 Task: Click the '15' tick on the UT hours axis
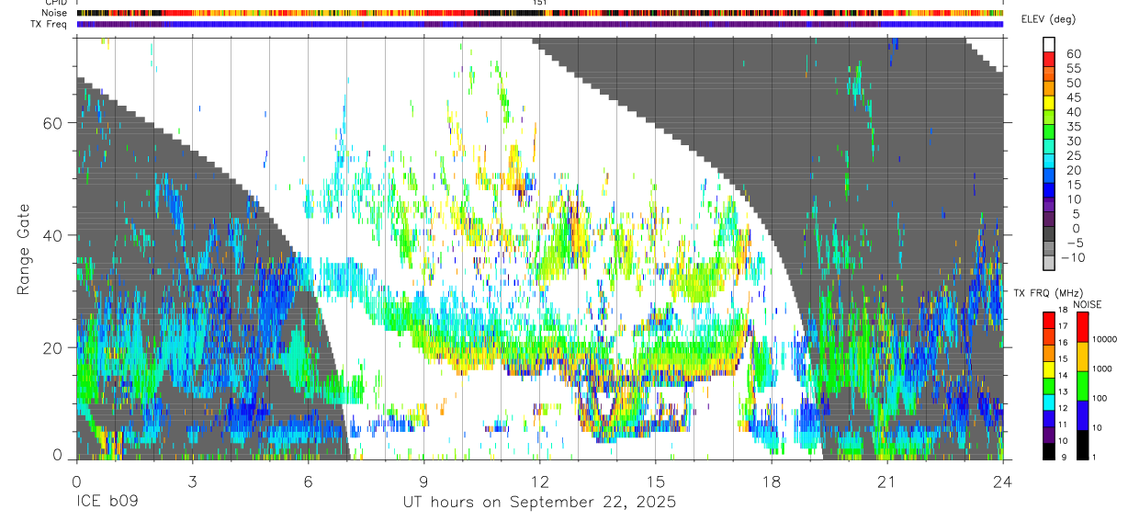(656, 481)
